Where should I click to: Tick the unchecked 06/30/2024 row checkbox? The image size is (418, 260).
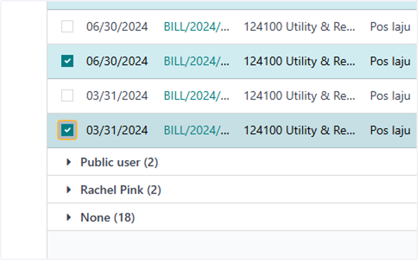pyautogui.click(x=67, y=26)
